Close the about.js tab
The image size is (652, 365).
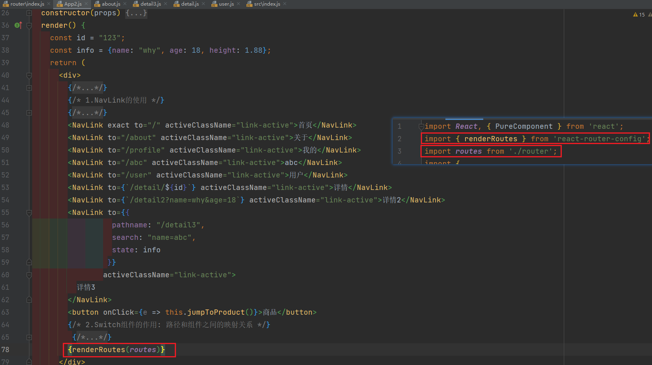pos(124,4)
